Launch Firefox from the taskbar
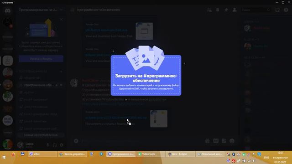The height and width of the screenshot is (164, 292). click(x=13, y=154)
